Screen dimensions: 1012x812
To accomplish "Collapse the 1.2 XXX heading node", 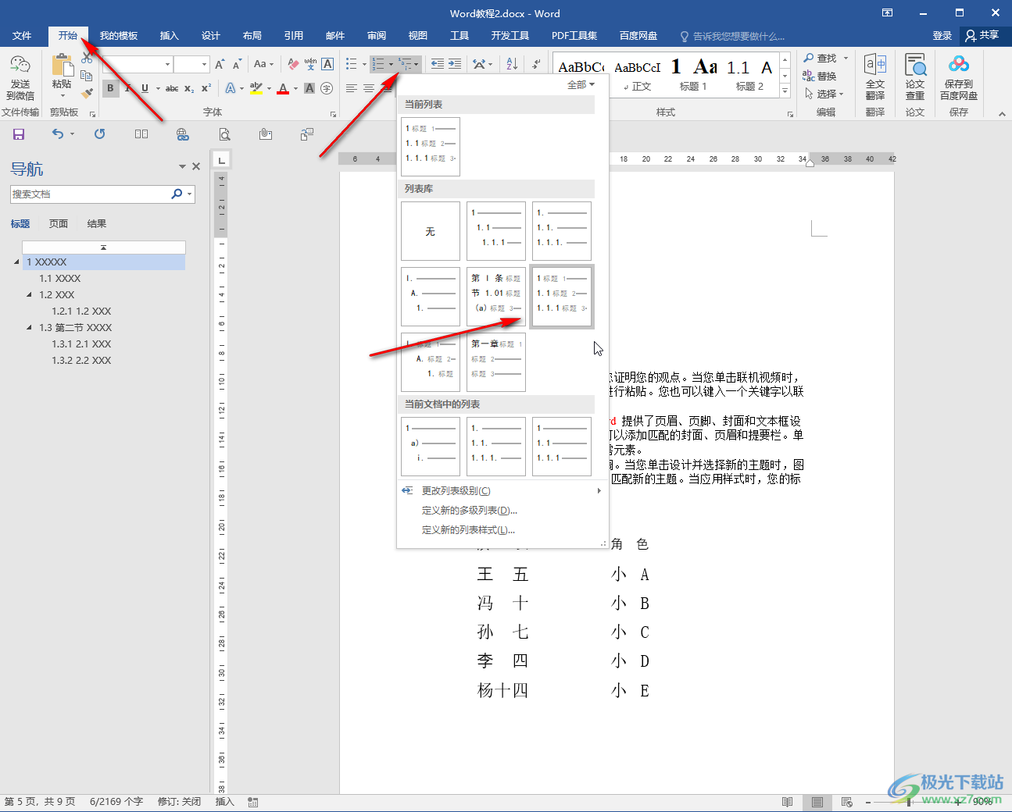I will point(29,295).
